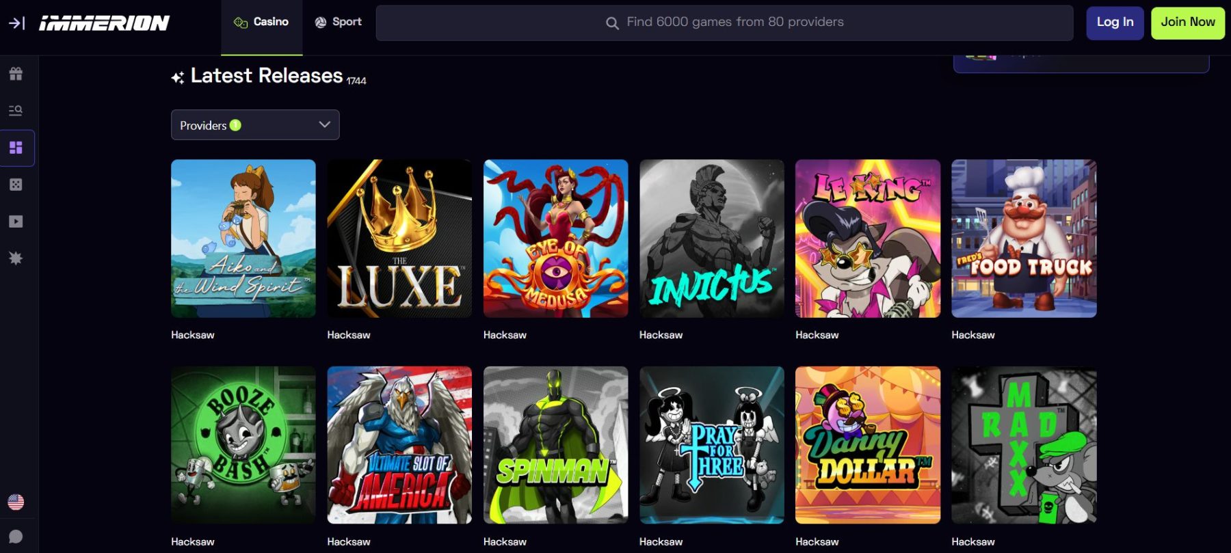Open the dice games sidebar icon
This screenshot has width=1231, height=553.
point(16,185)
